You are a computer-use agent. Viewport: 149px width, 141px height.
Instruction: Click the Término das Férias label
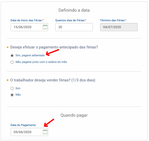coord(112,20)
